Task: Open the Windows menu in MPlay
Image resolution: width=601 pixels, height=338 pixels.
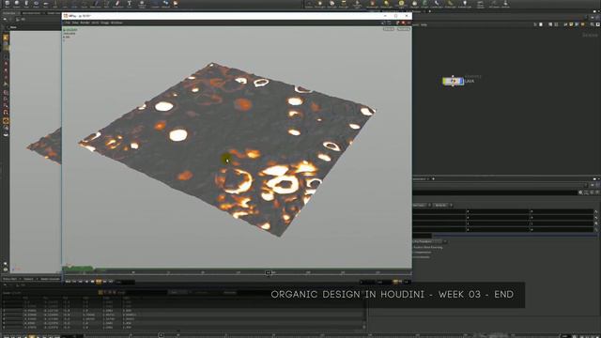Action: click(x=116, y=23)
